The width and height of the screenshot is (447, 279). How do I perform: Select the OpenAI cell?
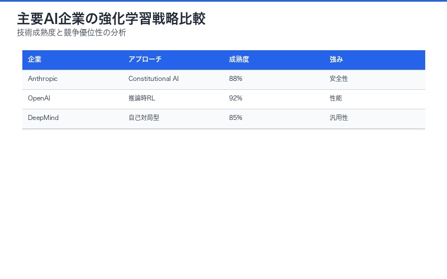[39, 98]
